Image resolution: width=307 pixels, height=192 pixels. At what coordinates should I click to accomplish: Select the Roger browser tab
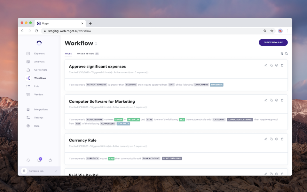tap(60, 23)
